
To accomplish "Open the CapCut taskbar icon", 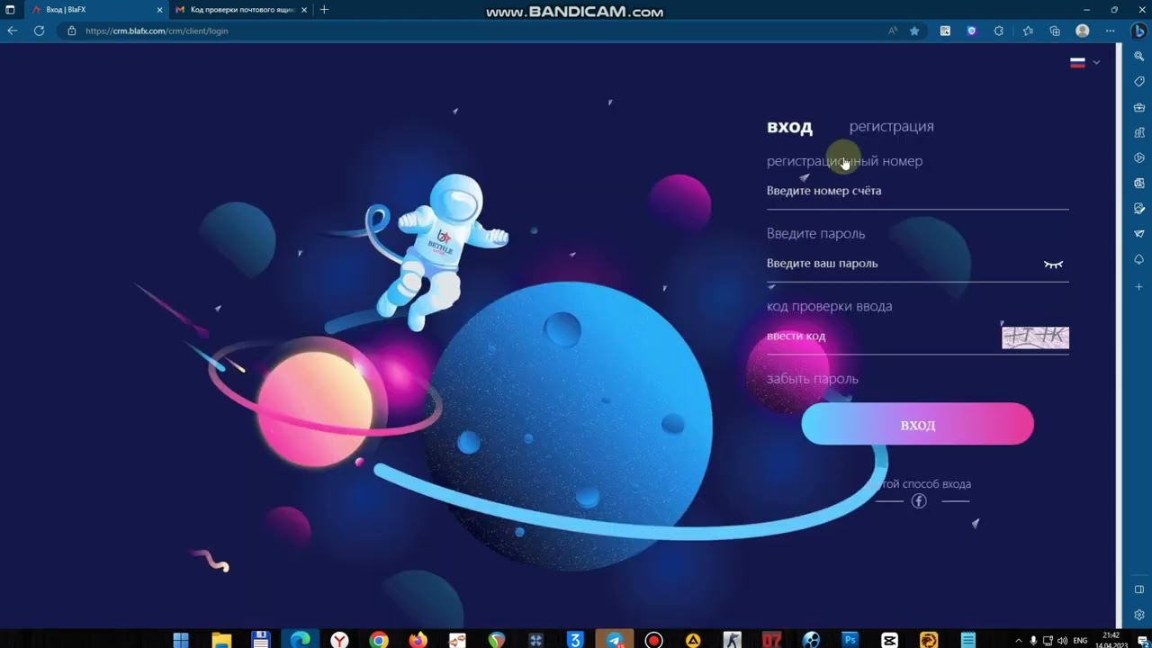I will click(x=889, y=640).
